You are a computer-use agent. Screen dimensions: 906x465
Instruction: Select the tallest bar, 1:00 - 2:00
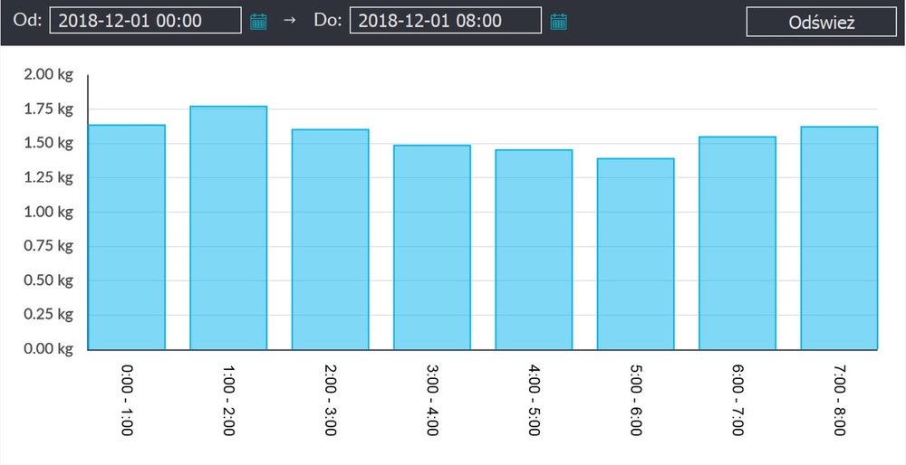tap(228, 228)
